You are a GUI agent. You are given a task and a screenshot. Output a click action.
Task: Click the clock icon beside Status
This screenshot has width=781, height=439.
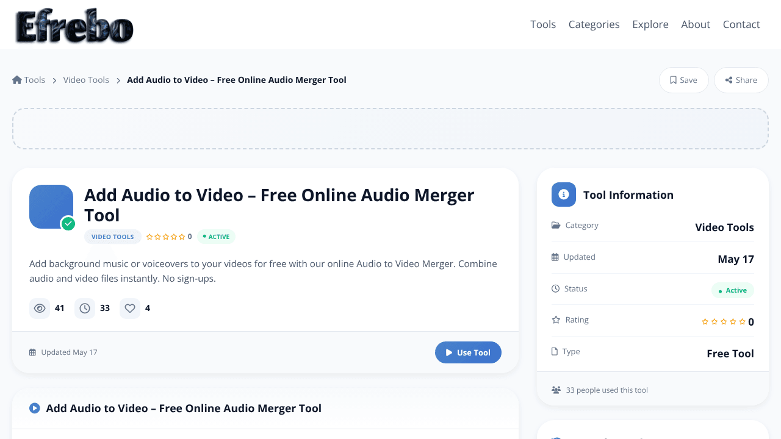tap(555, 289)
